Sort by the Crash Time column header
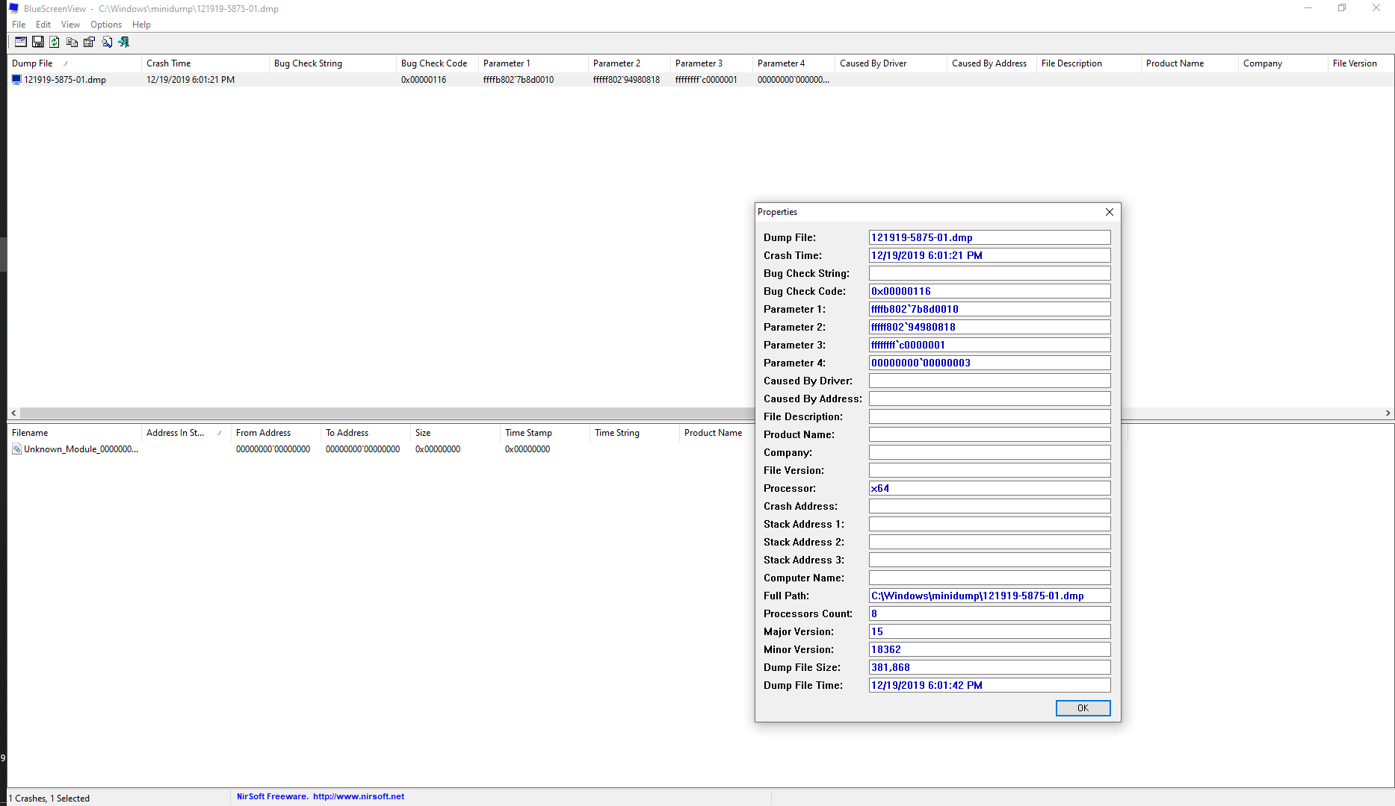Screen dimensions: 1395x806 pos(205,63)
